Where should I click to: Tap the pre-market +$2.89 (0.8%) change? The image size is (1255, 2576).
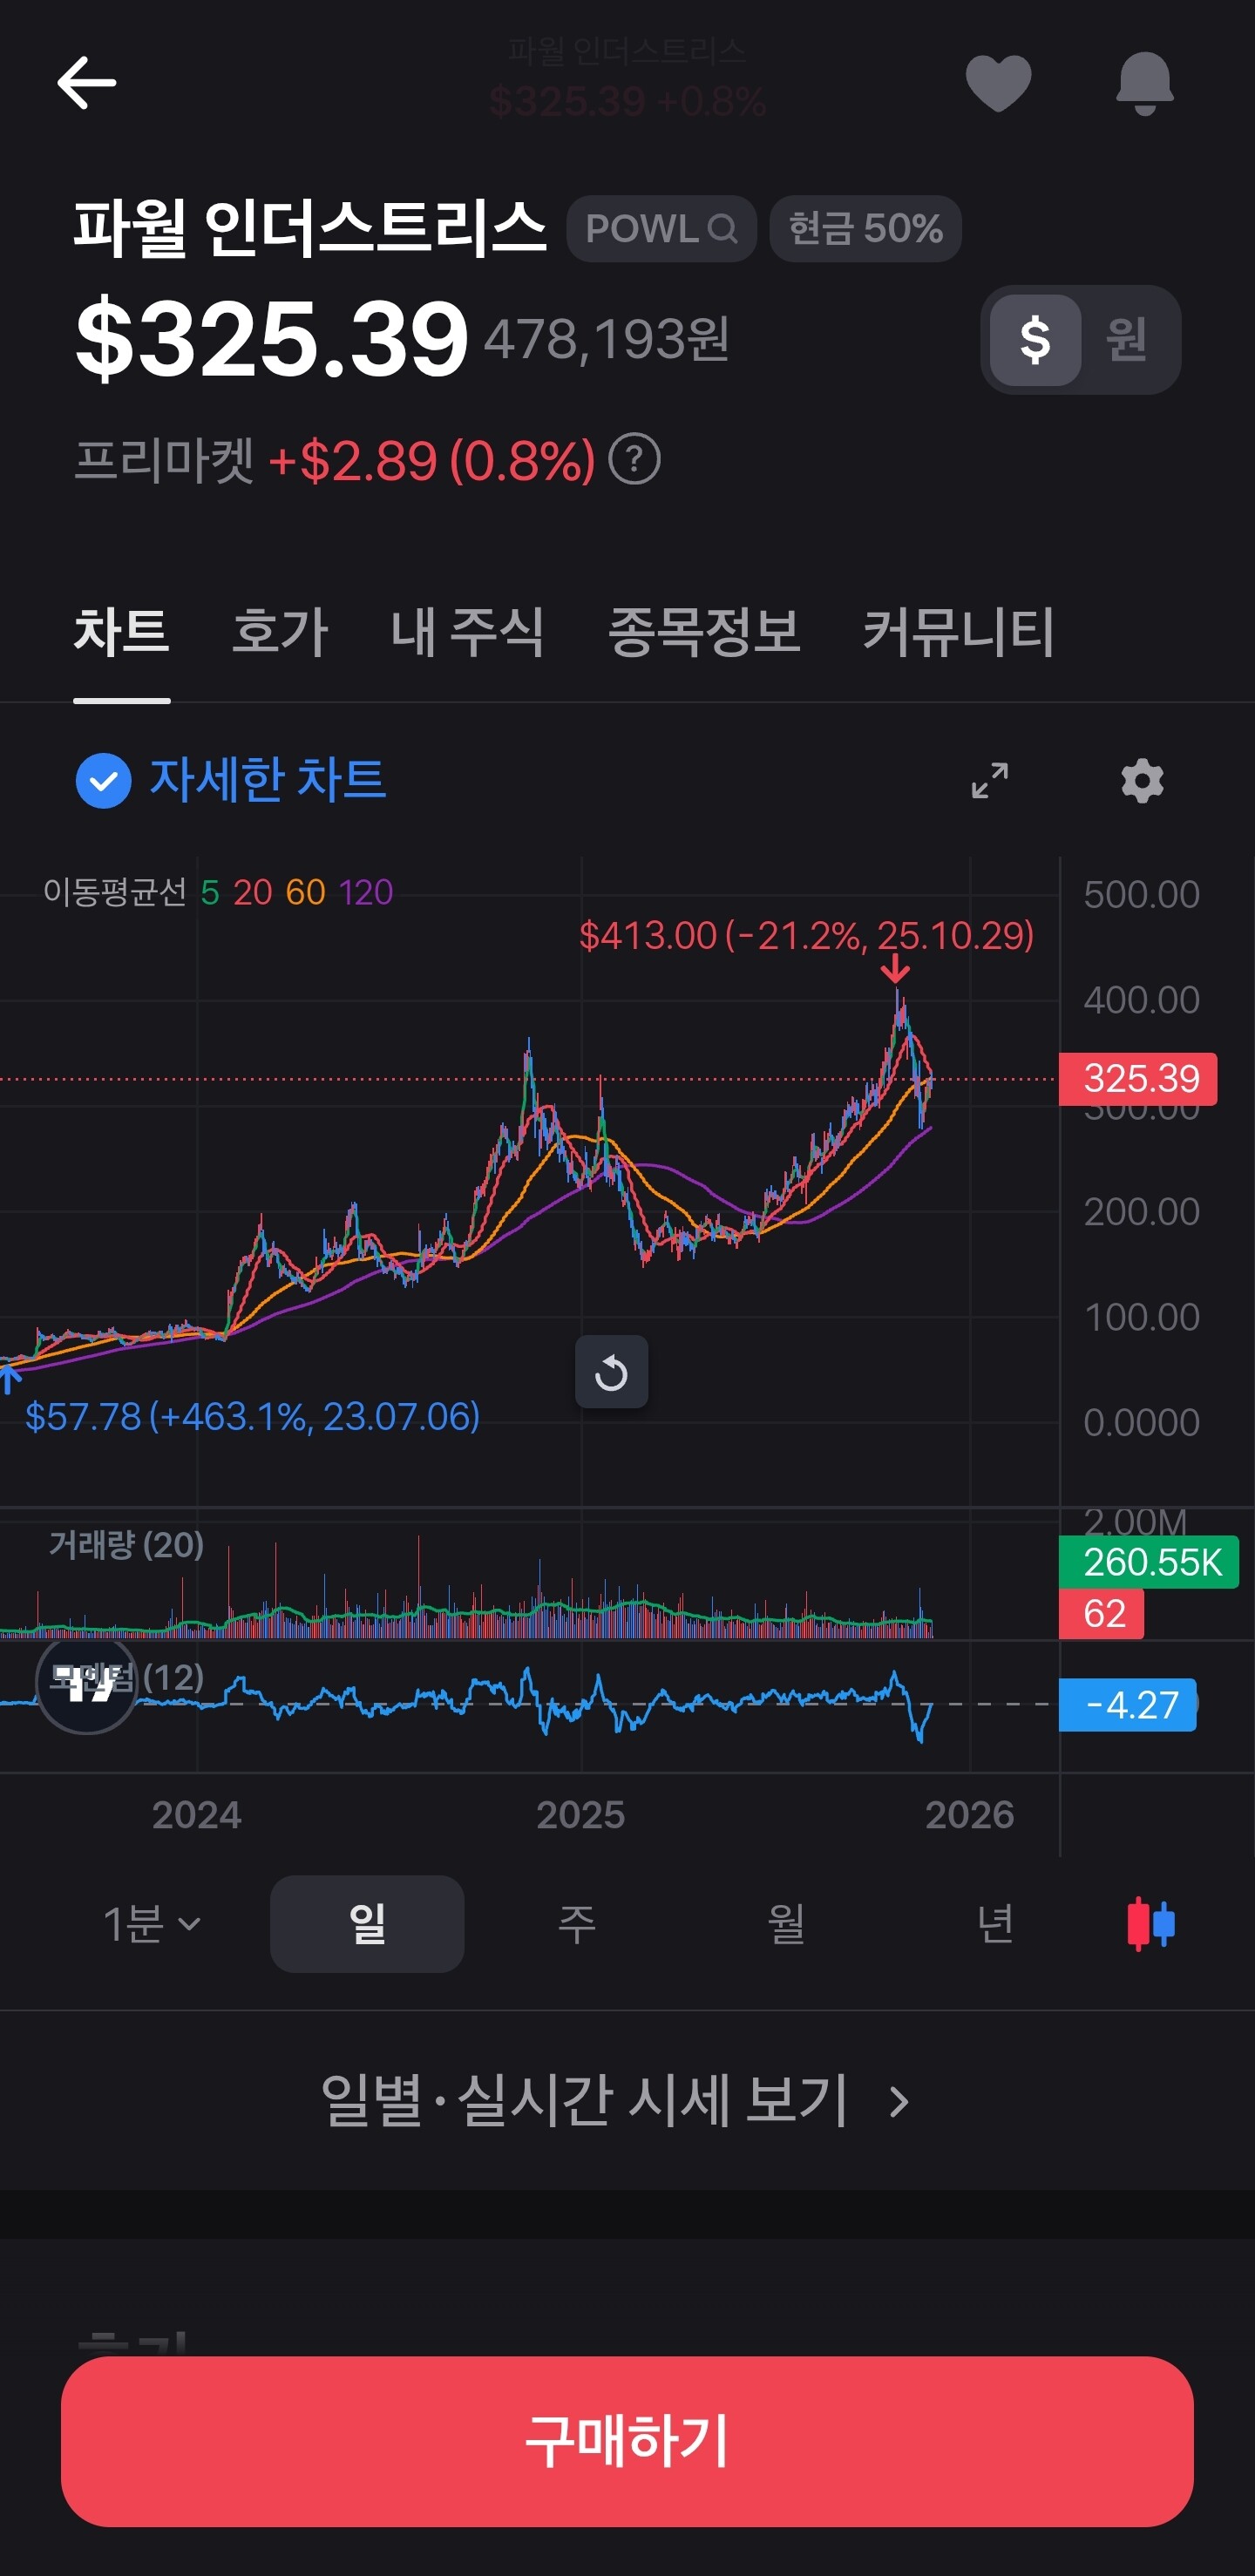pyautogui.click(x=432, y=461)
